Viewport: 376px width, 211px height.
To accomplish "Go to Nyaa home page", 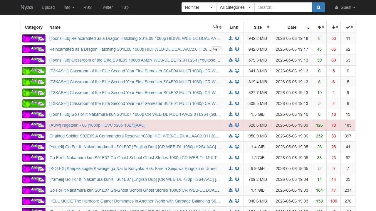I will point(27,7).
